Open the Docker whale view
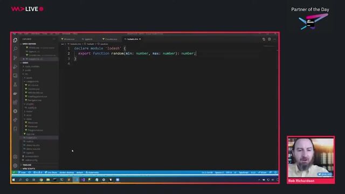This screenshot has height=194, width=345. [x=15, y=93]
